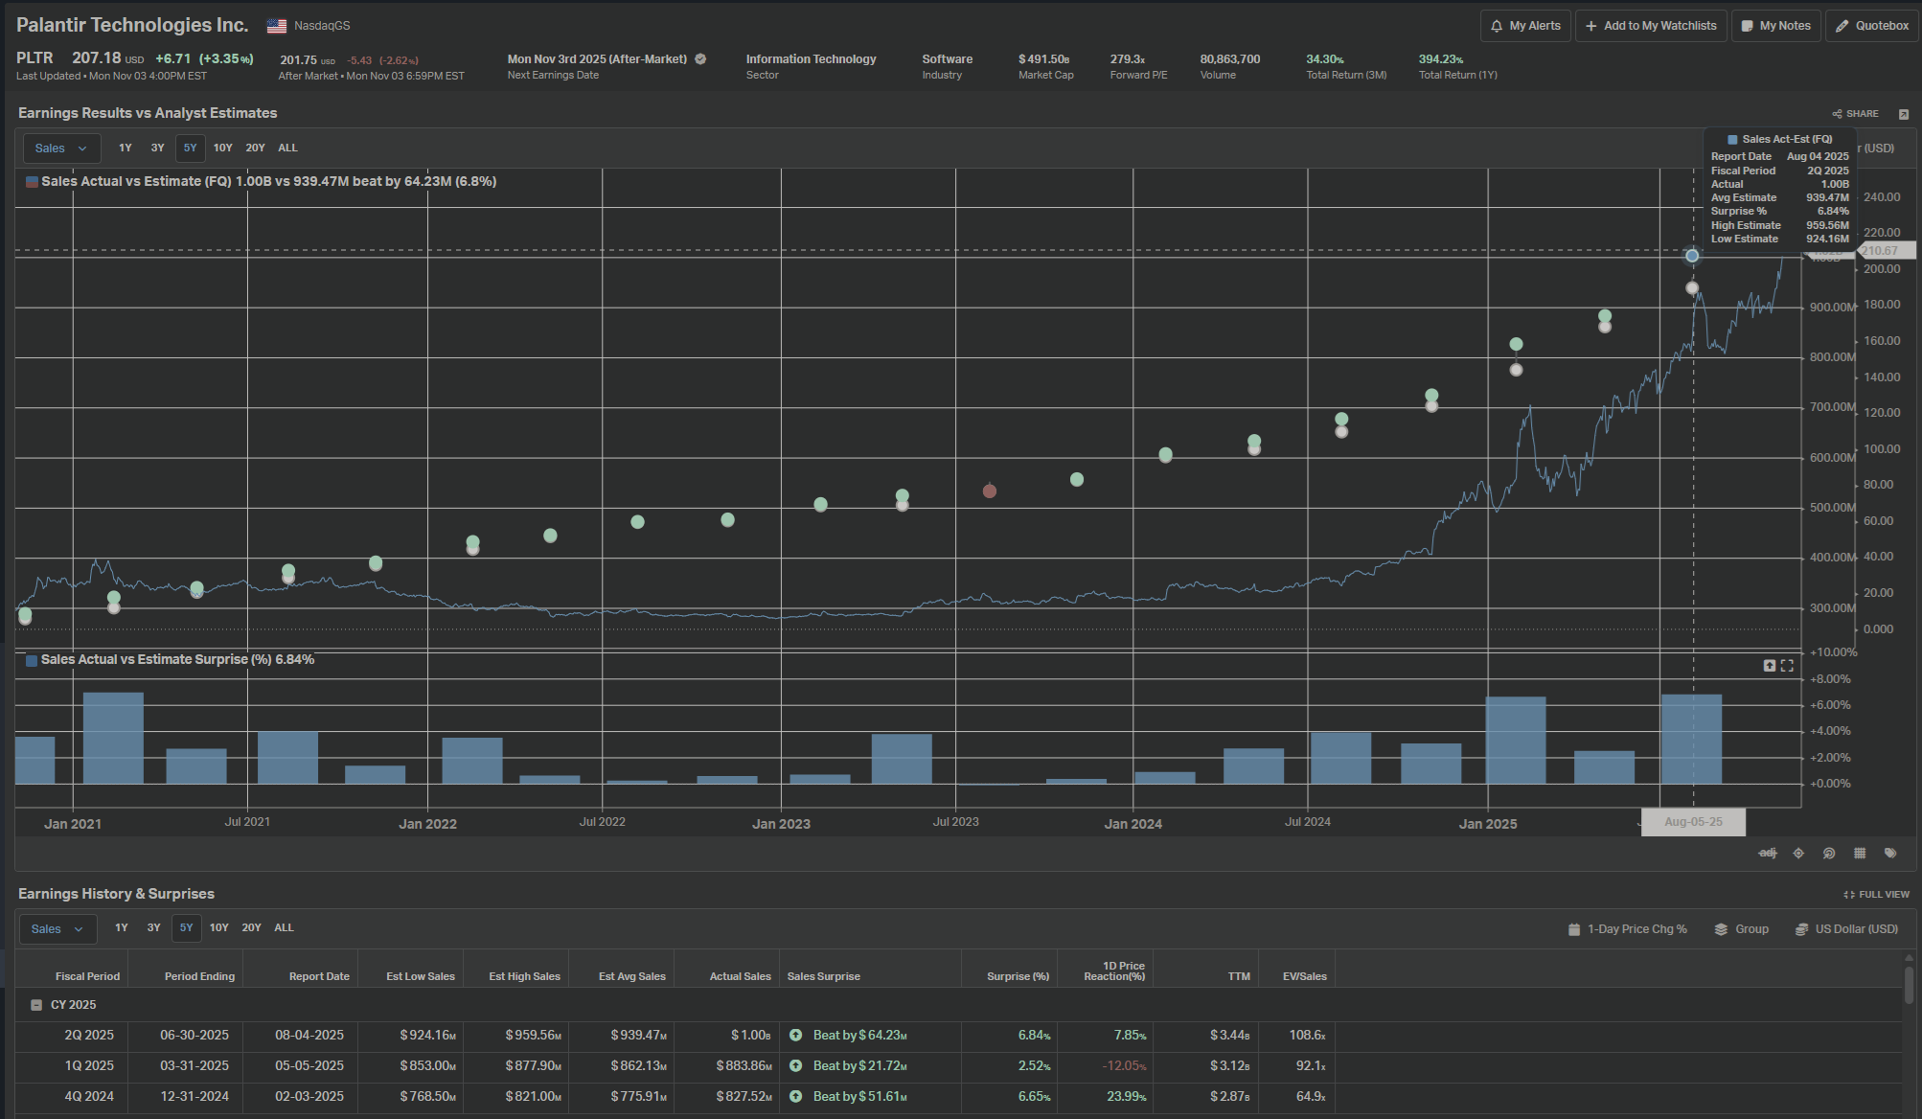Open the Sales dropdown above the chart

[60, 148]
